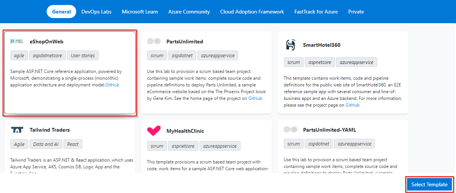Click the Select Template button
Image resolution: width=456 pixels, height=193 pixels.
[429, 184]
